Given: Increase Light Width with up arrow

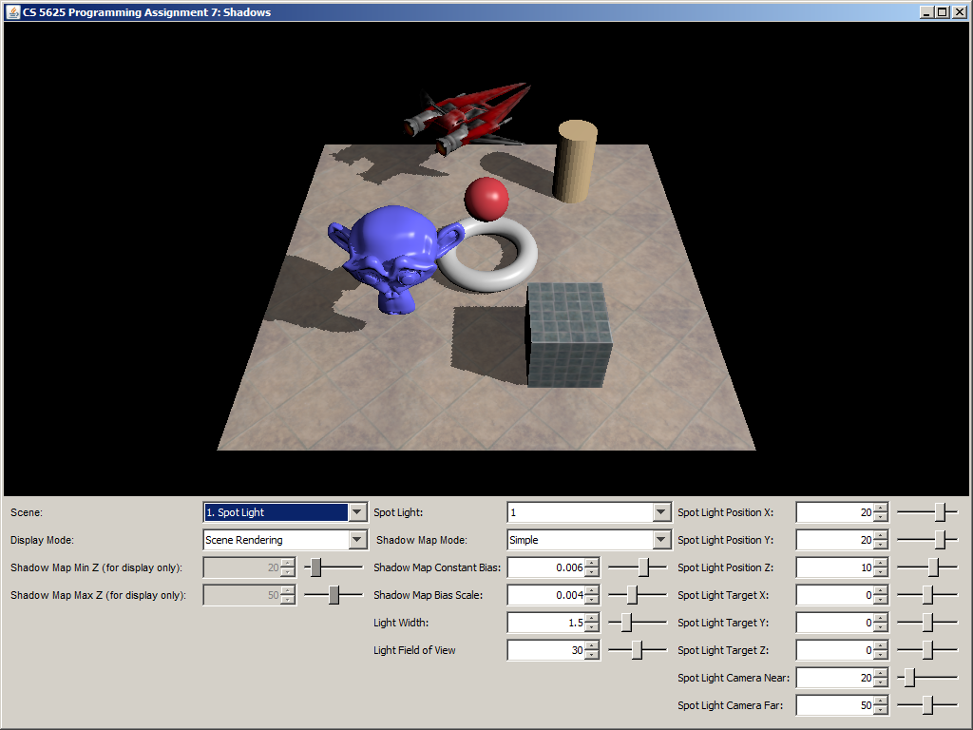Looking at the screenshot, I should click(592, 618).
